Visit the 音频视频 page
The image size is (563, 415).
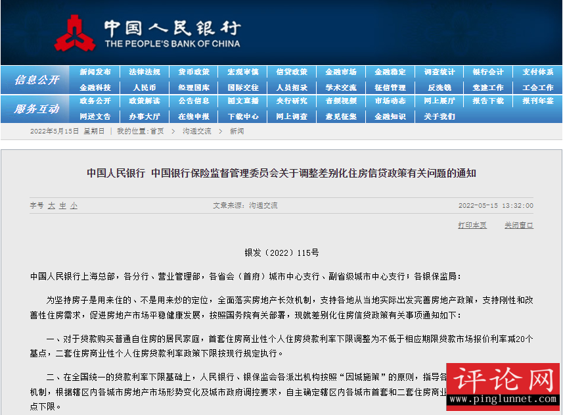[341, 101]
